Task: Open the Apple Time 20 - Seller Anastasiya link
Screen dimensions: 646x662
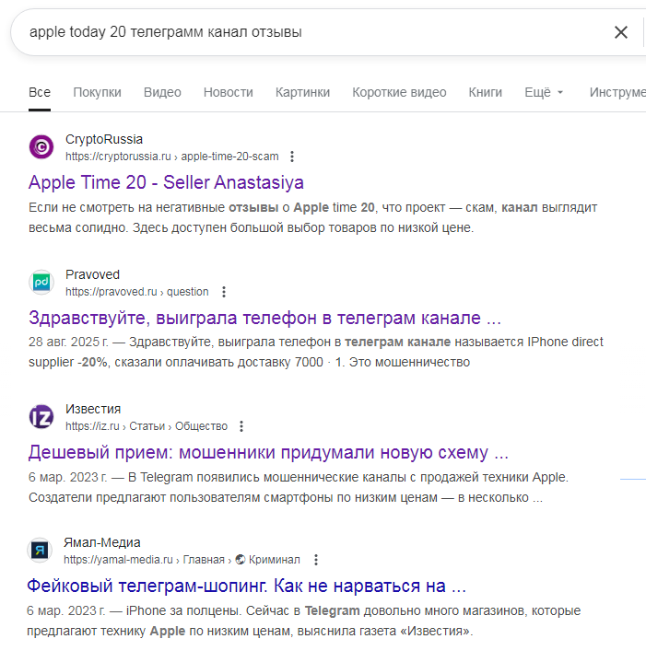Action: (166, 182)
